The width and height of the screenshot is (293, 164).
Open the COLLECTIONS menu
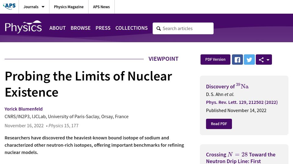132,28
